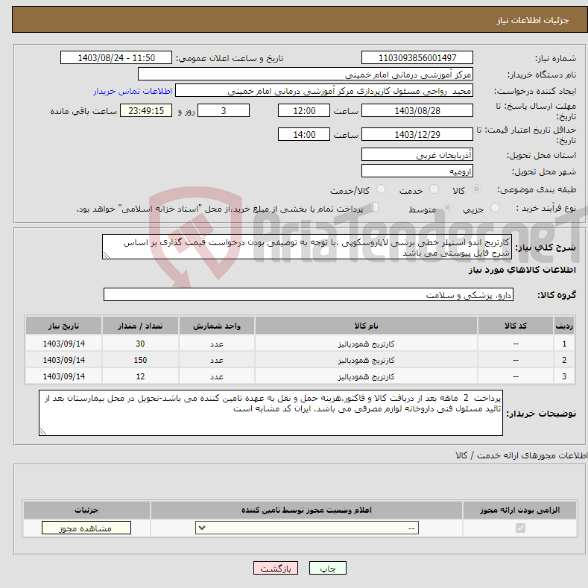Click the description area resize handle

point(107,255)
